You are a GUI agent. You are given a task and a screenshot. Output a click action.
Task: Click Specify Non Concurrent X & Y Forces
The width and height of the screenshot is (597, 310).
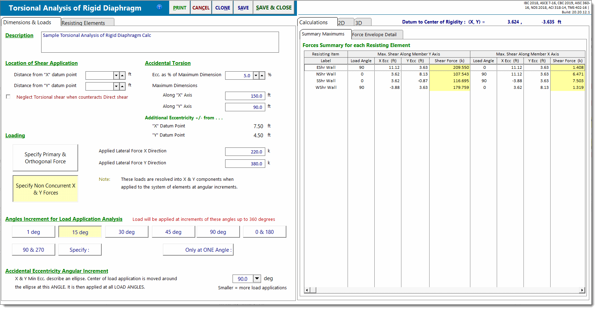(x=45, y=189)
